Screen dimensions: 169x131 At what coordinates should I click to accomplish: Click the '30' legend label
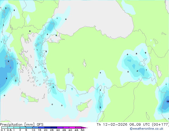coord(58,130)
